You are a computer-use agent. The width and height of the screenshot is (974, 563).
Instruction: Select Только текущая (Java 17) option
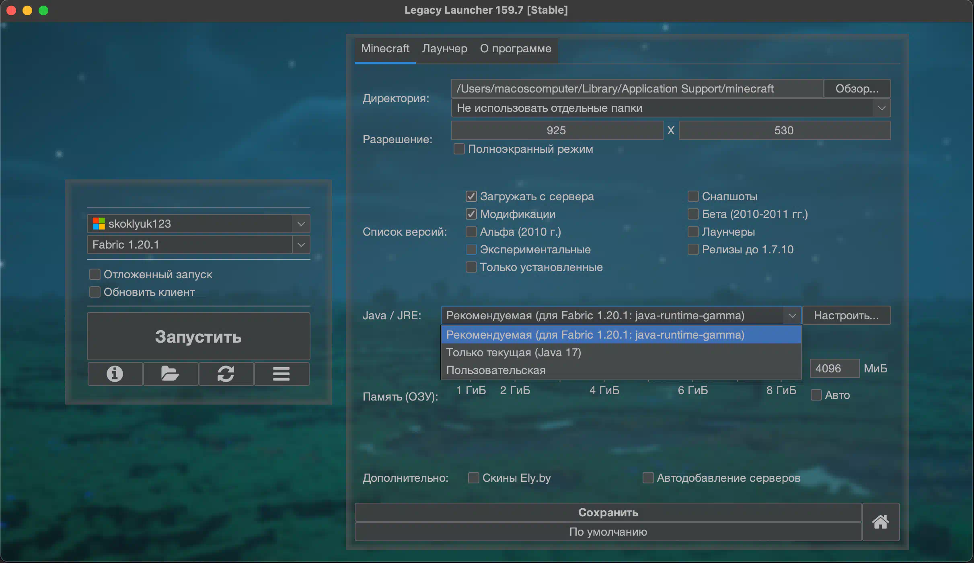[x=621, y=352]
